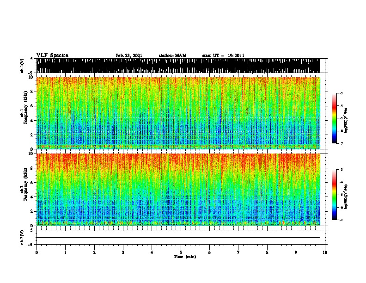Click the "2" tick on the ch.2 frequency axis
Screen dimensions: 366x283
point(32,211)
